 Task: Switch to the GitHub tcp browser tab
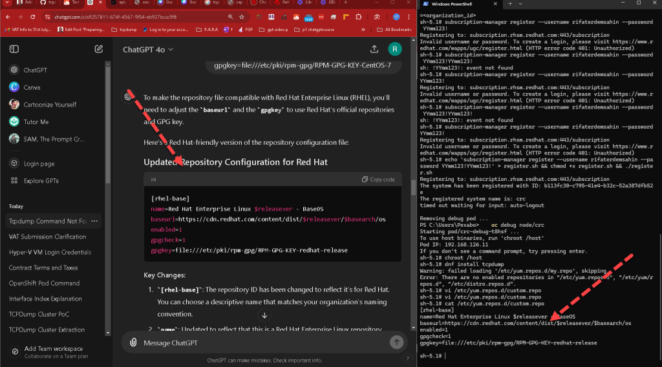click(47, 3)
